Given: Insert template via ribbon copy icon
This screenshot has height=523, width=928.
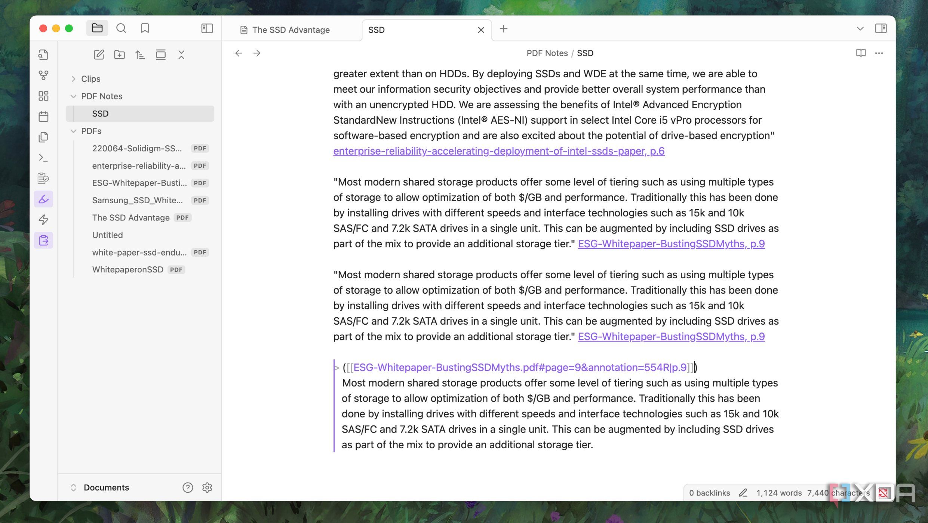Looking at the screenshot, I should click(43, 137).
